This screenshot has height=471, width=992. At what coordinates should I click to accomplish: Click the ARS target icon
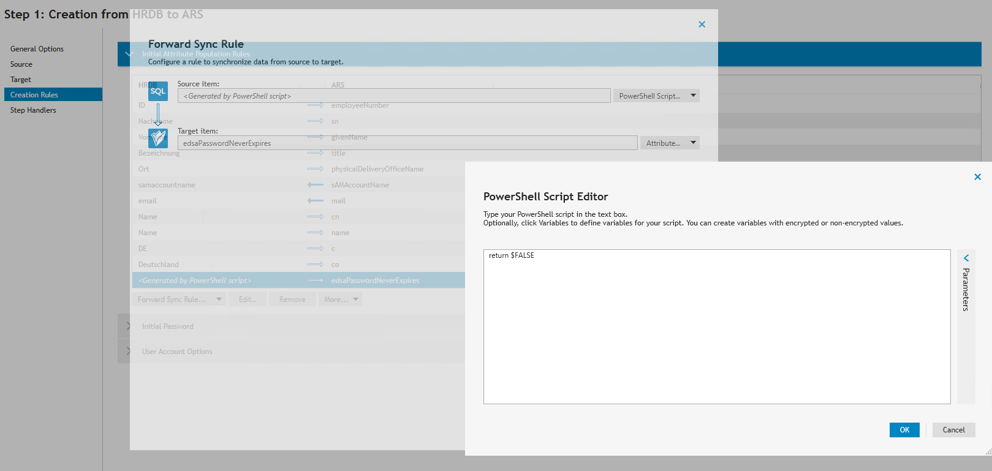(x=158, y=138)
